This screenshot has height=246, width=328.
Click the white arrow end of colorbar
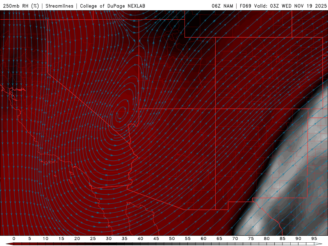pyautogui.click(x=319, y=244)
